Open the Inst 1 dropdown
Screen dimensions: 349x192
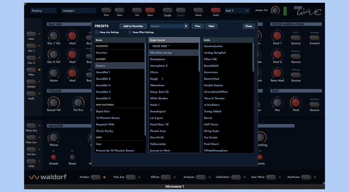237,11
